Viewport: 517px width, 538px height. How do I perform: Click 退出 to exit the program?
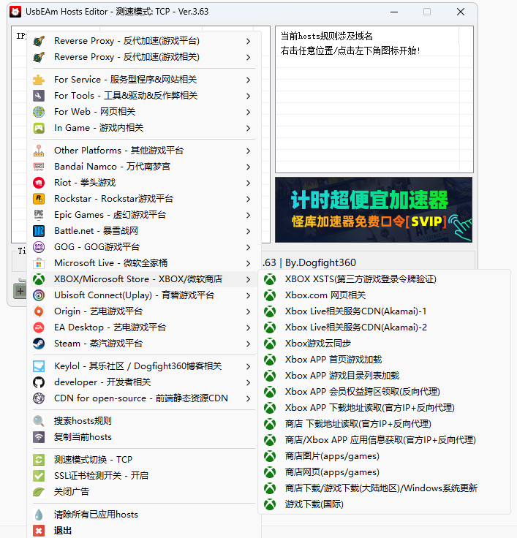pos(144,531)
